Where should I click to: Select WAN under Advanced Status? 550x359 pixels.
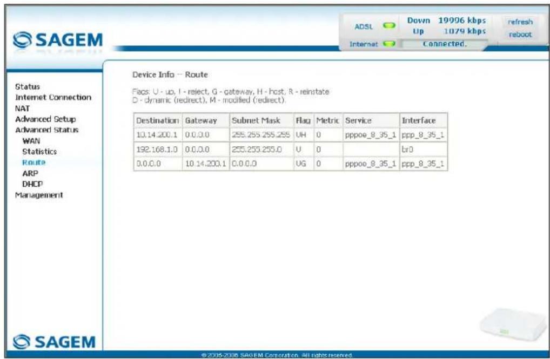[31, 141]
